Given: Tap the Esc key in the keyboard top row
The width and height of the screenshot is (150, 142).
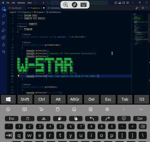Looking at the screenshot, I should (12, 119).
